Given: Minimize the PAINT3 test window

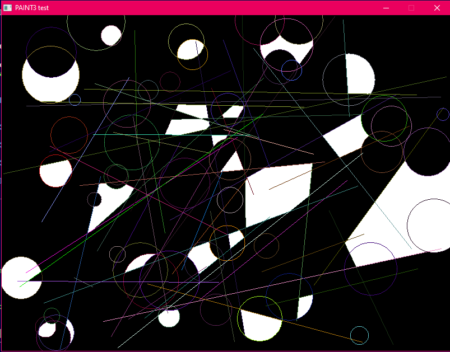Looking at the screenshot, I should [x=386, y=8].
